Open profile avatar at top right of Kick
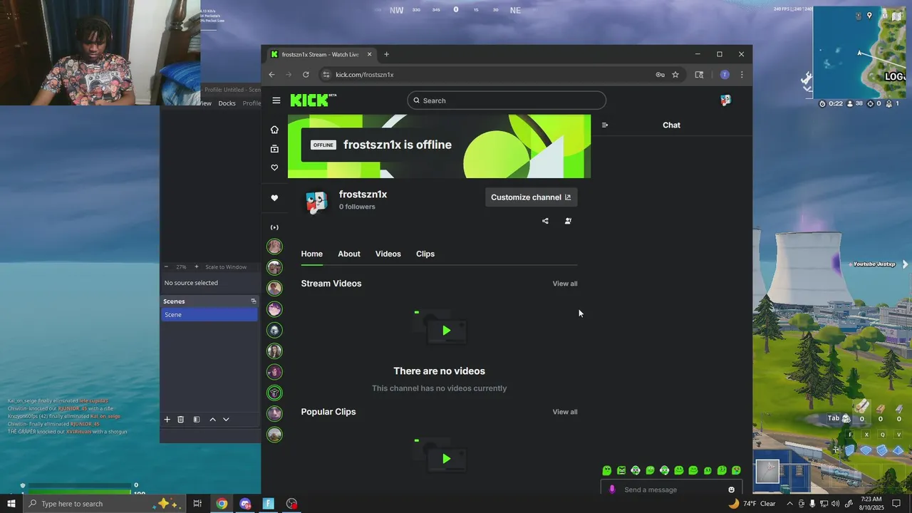 pyautogui.click(x=725, y=100)
